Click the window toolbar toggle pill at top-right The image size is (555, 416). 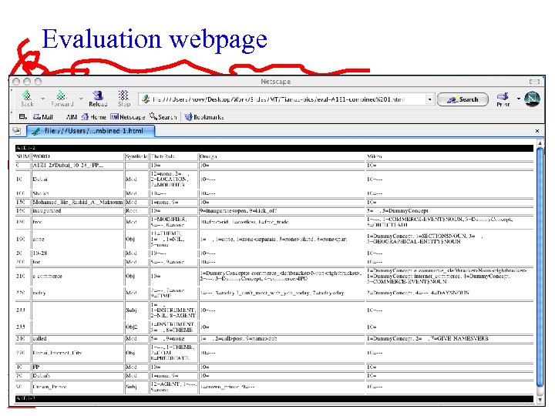[534, 82]
